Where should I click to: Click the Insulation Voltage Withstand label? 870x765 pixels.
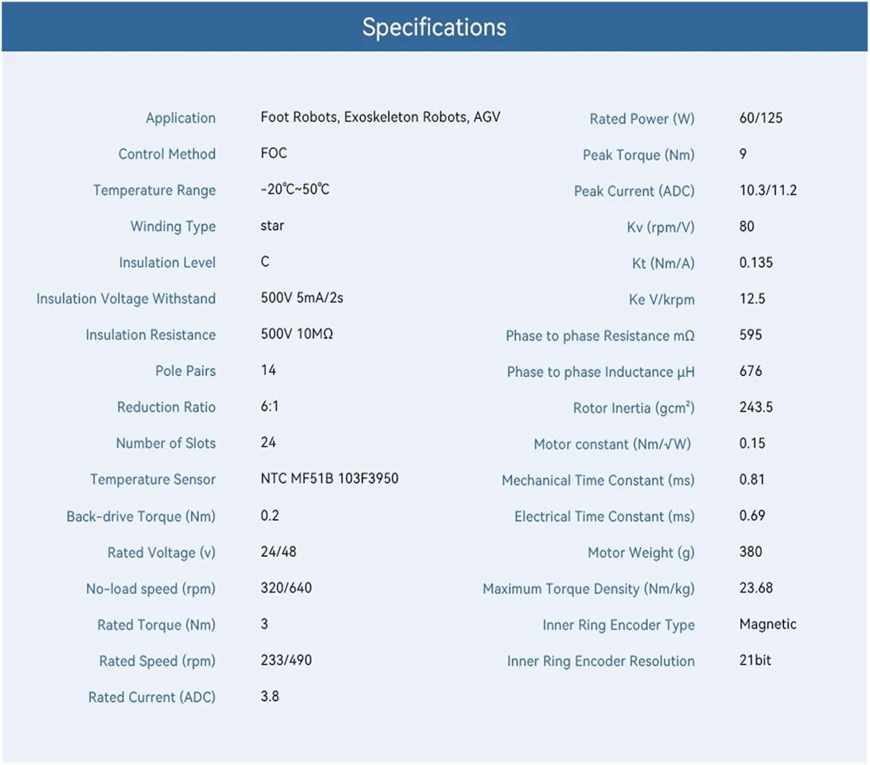(x=126, y=299)
